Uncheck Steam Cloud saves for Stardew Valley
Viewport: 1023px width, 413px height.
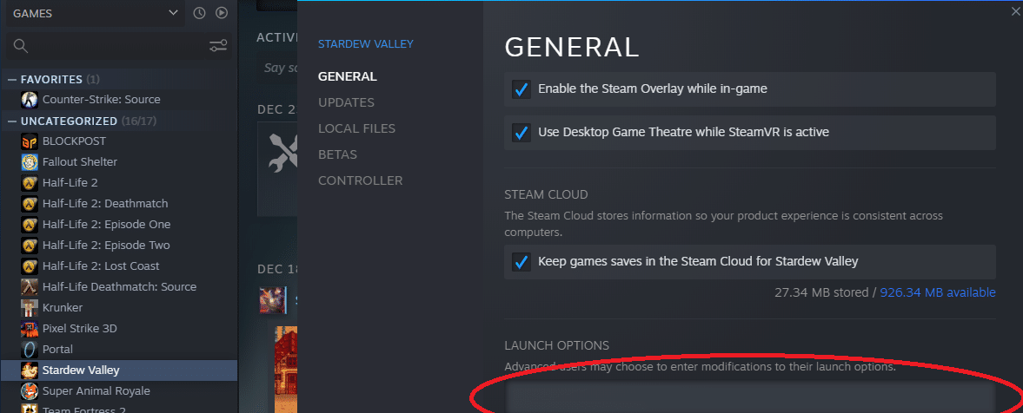click(521, 261)
